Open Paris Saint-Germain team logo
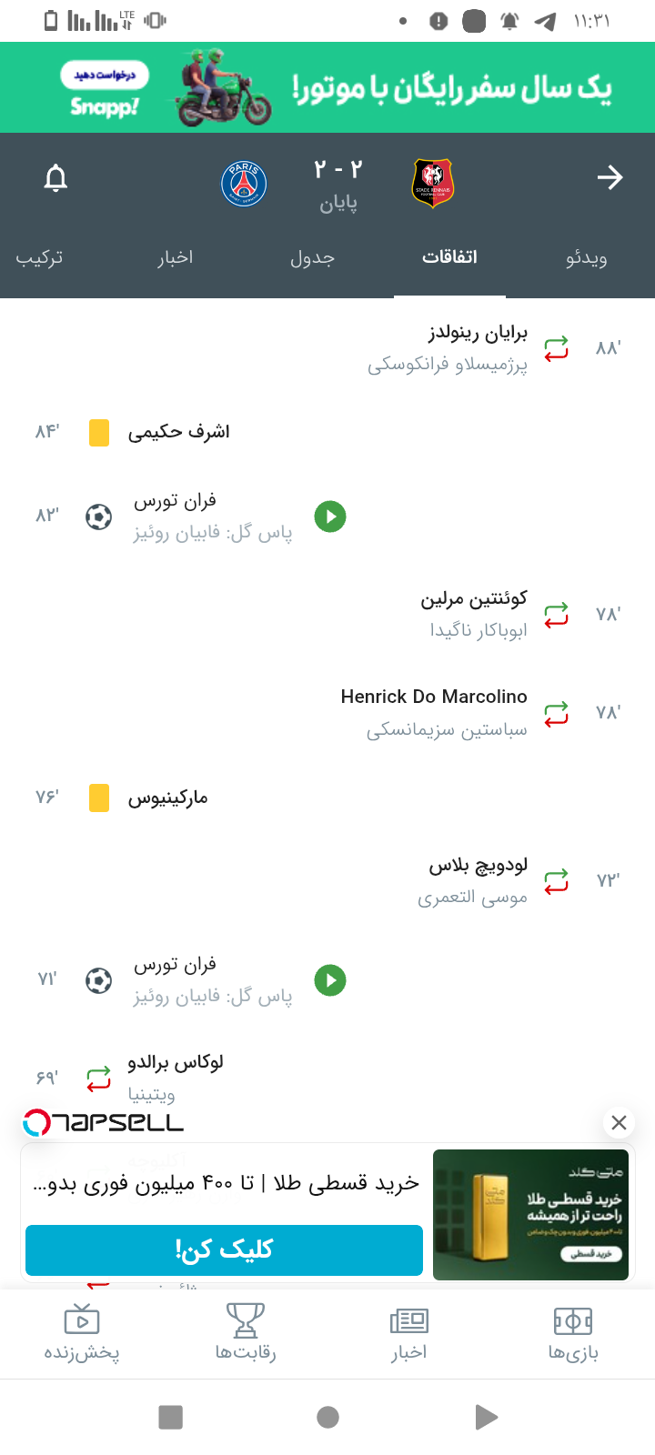Image resolution: width=655 pixels, height=1455 pixels. click(244, 185)
